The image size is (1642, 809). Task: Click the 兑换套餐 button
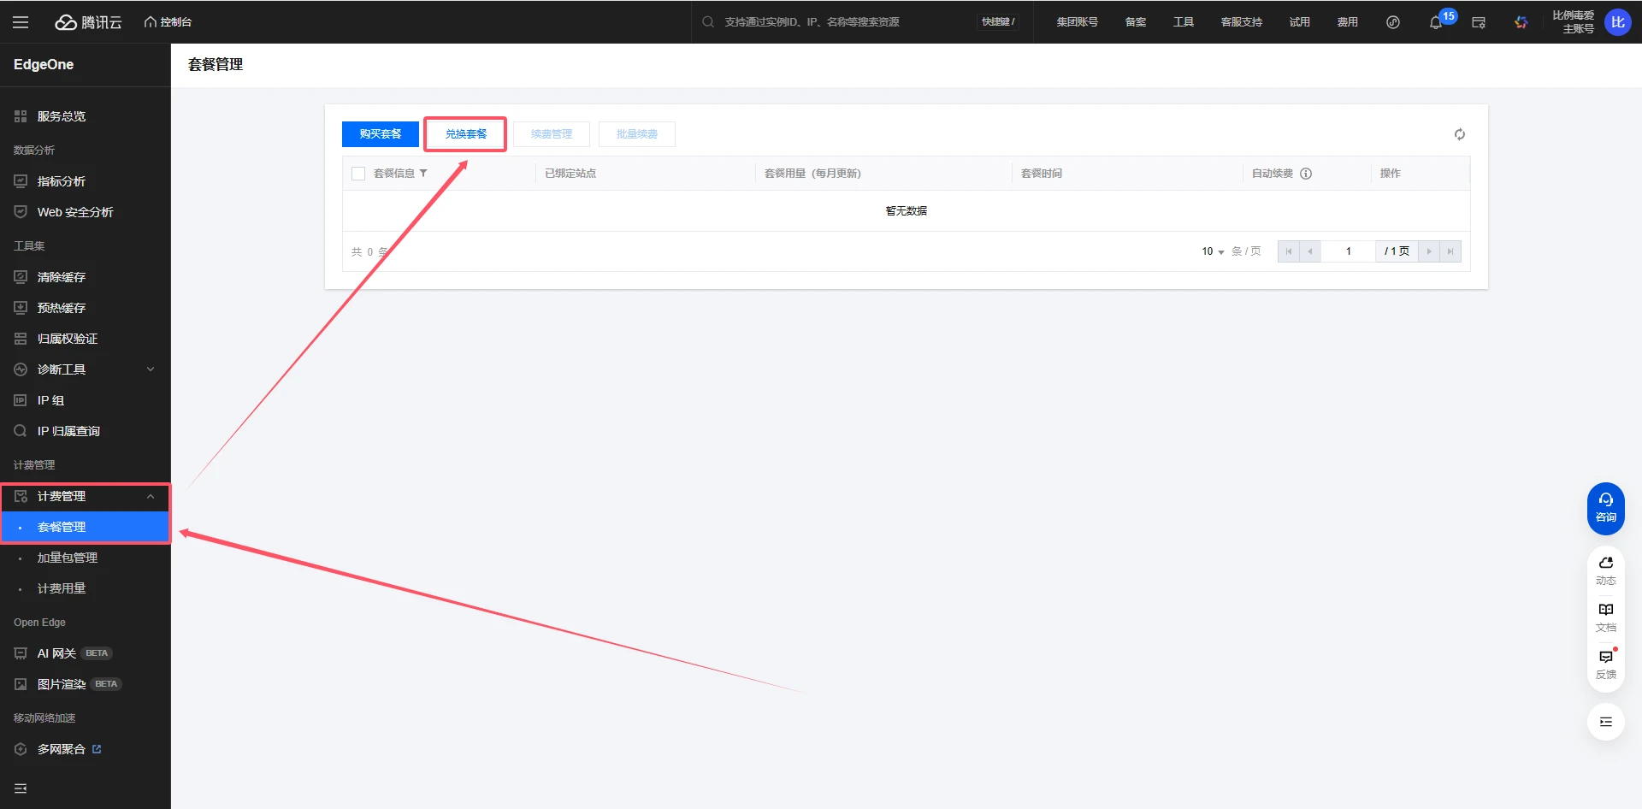pos(465,134)
